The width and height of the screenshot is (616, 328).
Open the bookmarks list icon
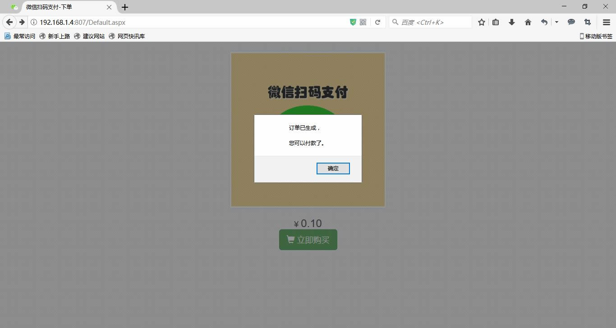[496, 22]
